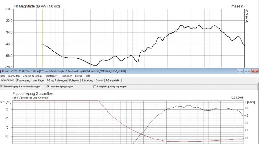The height and width of the screenshot is (144, 259).
Task: Switch to the max. Pegel tab
Action: click(38, 81)
